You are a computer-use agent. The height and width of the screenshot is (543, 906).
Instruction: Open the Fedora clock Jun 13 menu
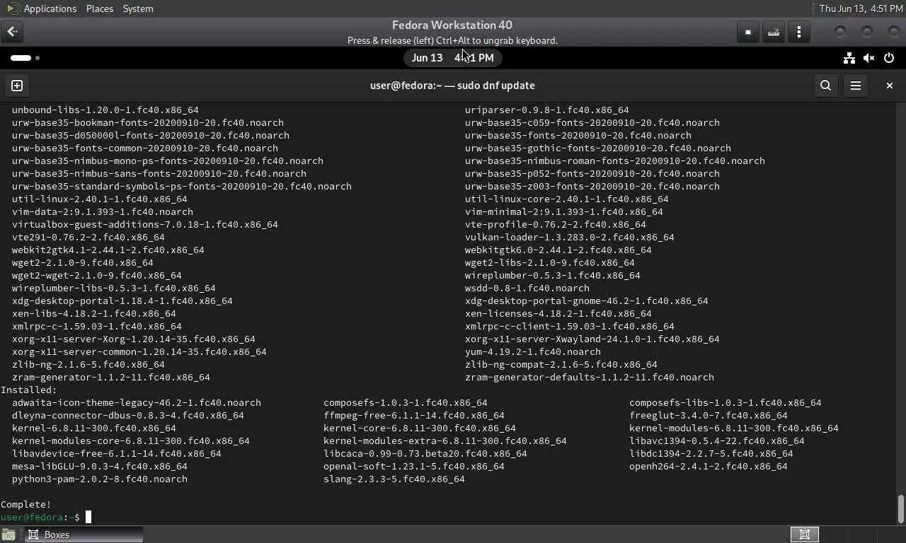452,58
